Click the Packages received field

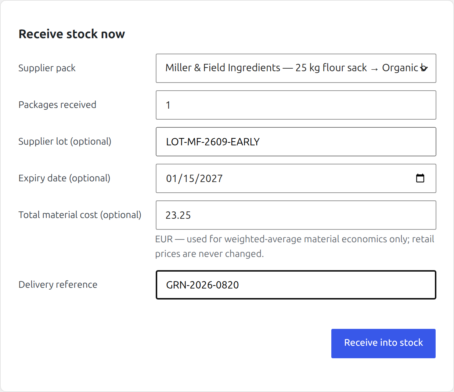point(296,105)
